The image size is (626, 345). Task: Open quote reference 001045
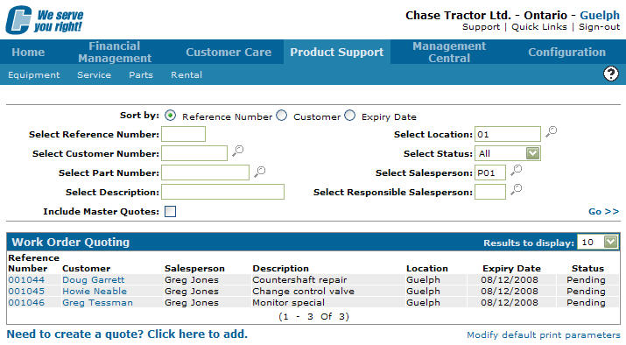tap(26, 291)
